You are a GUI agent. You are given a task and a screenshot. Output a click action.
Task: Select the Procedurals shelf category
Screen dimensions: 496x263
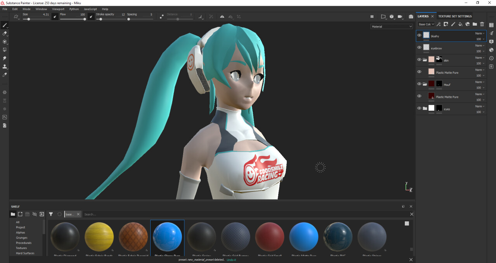tap(24, 243)
